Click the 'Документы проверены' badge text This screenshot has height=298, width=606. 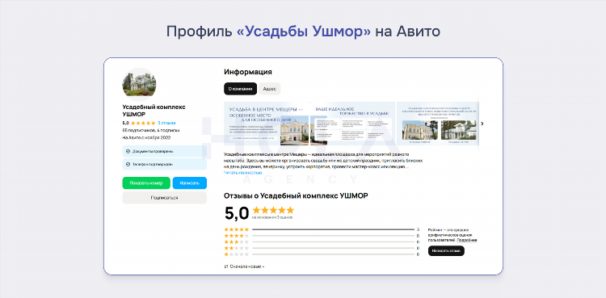(153, 152)
